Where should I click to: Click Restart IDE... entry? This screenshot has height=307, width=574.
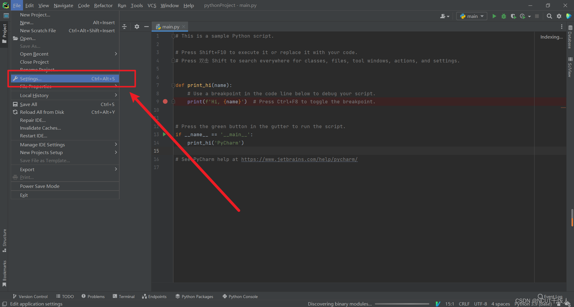click(65, 136)
